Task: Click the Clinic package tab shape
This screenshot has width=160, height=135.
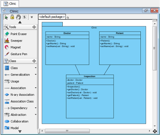Action: (x=52, y=24)
